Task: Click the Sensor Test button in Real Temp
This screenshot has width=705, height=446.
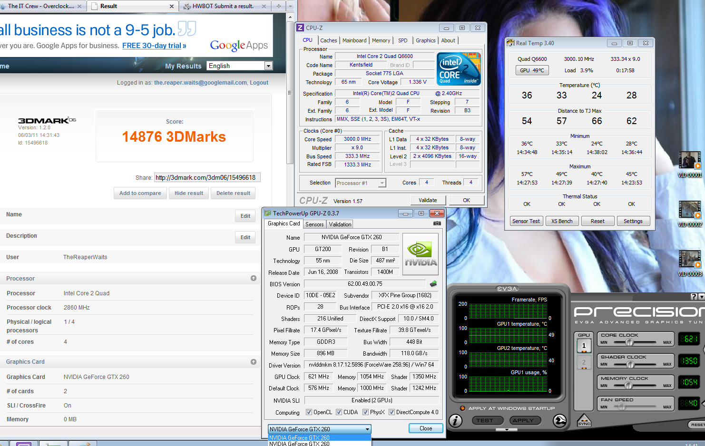Action: [526, 221]
